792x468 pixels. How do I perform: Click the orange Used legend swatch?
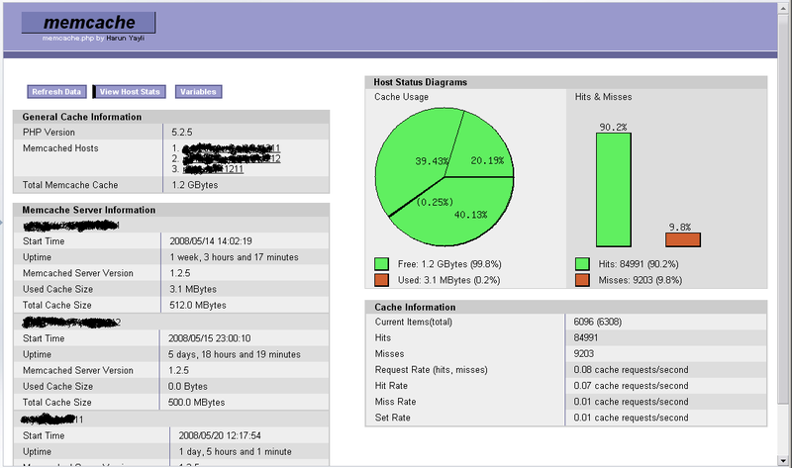[381, 280]
